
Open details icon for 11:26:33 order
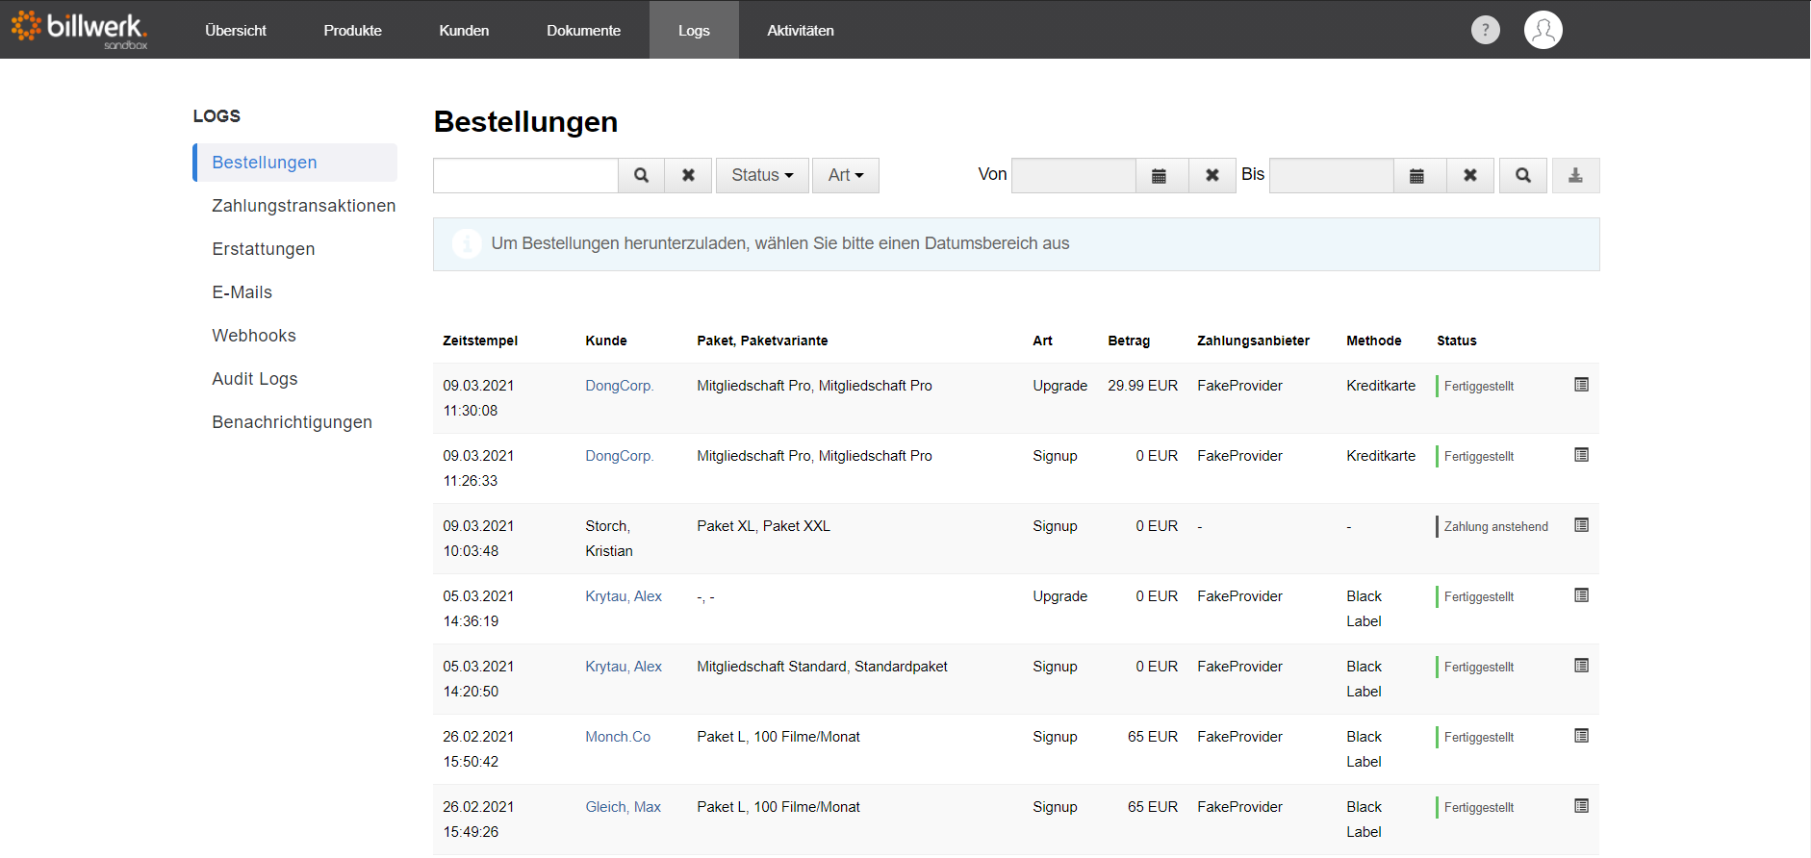(x=1581, y=455)
